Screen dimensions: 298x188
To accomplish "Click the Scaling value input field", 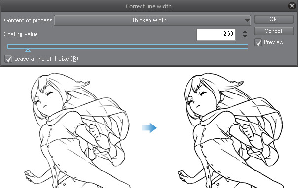I will (x=216, y=34).
